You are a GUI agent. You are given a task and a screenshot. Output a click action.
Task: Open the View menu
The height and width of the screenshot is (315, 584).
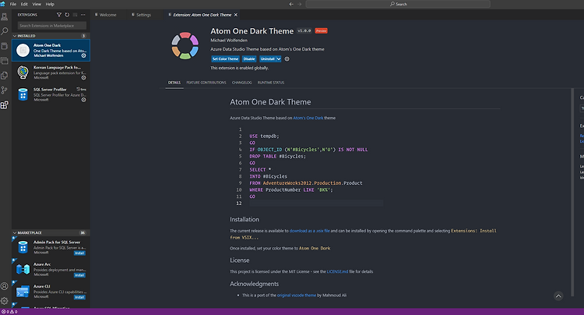[37, 4]
